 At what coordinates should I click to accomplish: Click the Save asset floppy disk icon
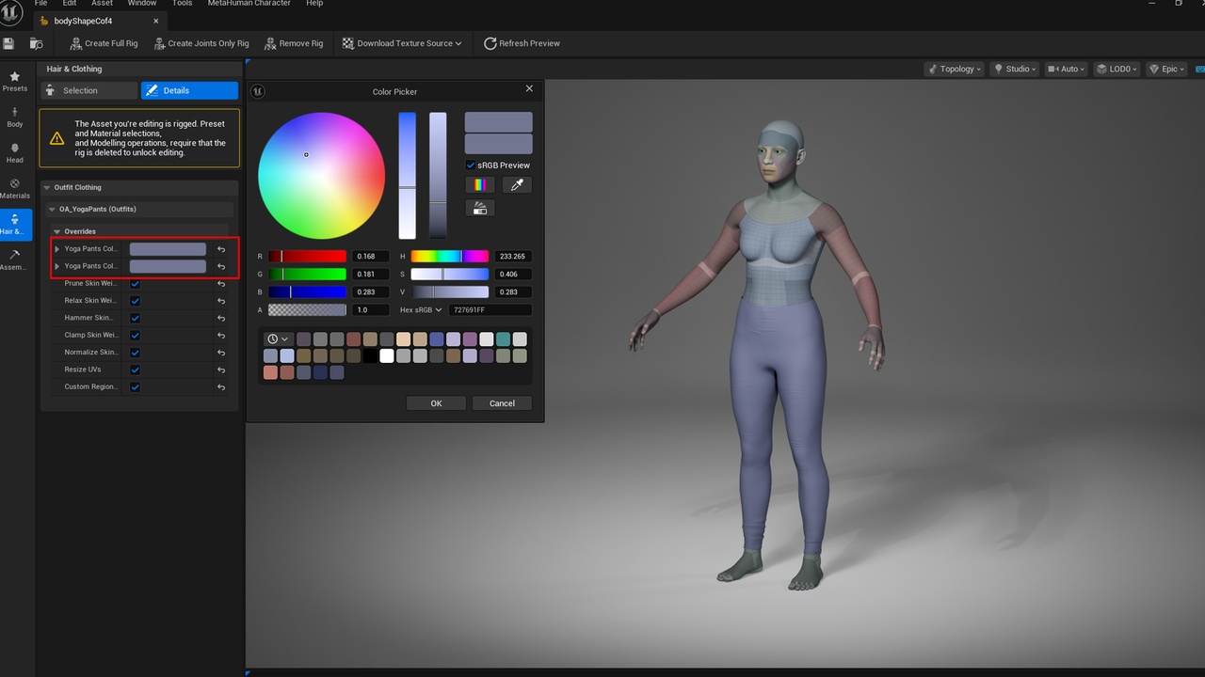click(8, 43)
